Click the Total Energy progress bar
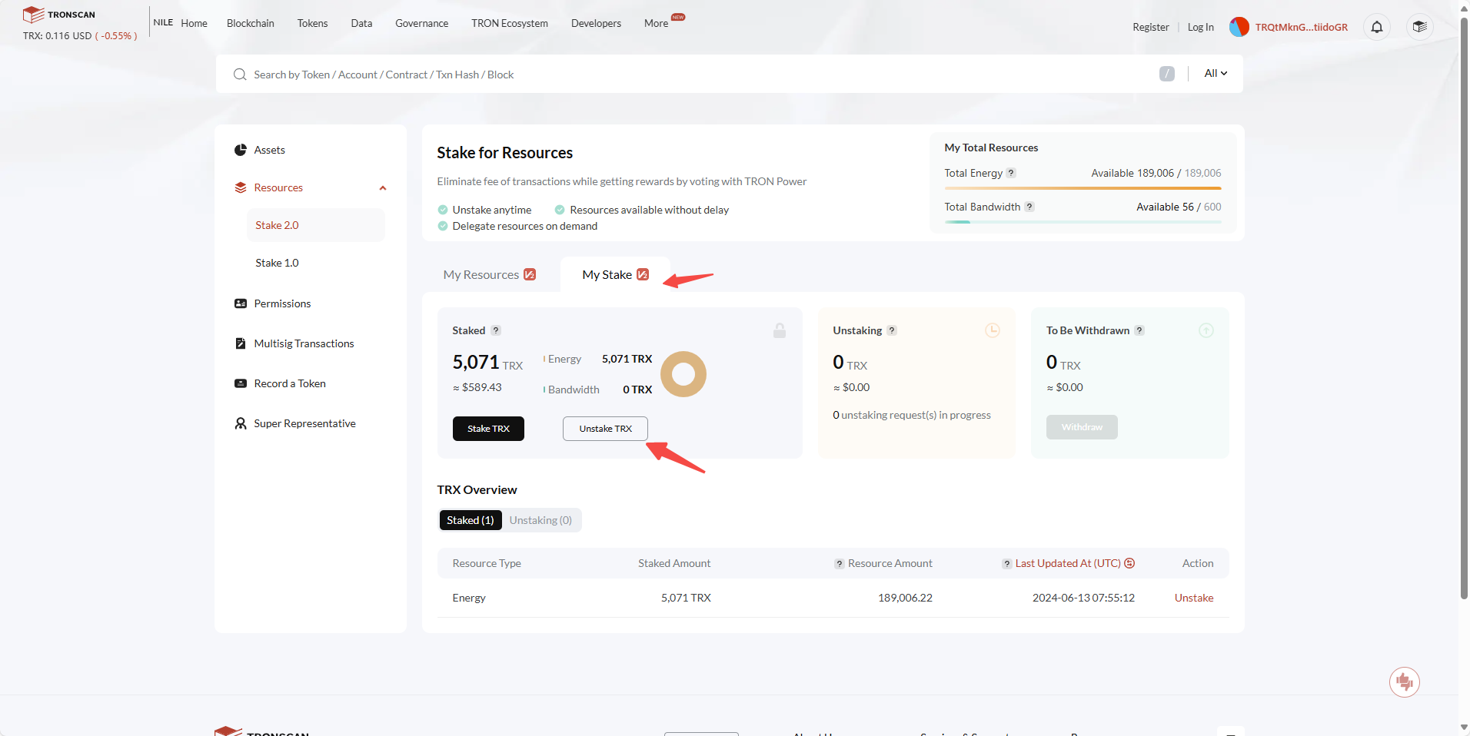 [1083, 188]
